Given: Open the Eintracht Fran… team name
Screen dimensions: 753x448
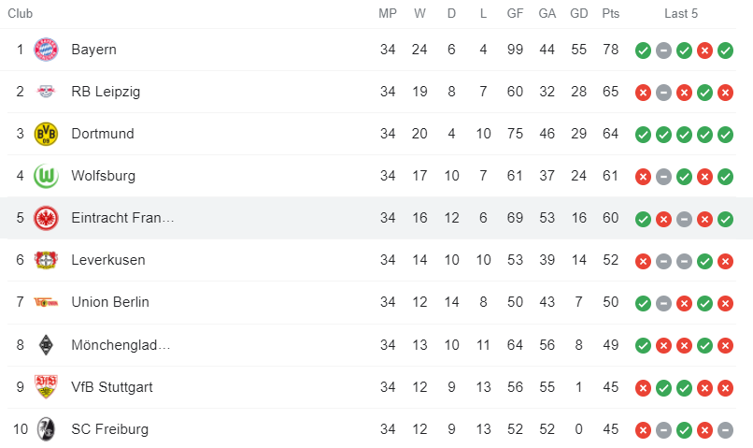Looking at the screenshot, I should click(x=122, y=218).
